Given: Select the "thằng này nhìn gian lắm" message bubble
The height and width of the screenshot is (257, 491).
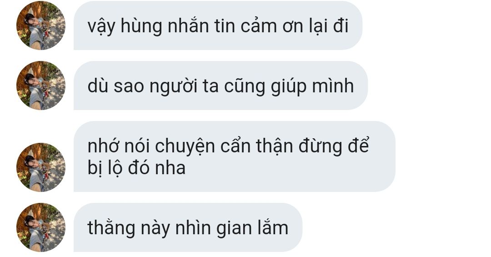Looking at the screenshot, I should [x=188, y=227].
